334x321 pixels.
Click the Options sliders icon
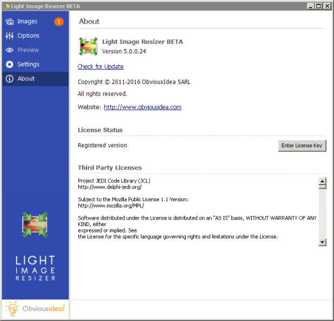10,36
